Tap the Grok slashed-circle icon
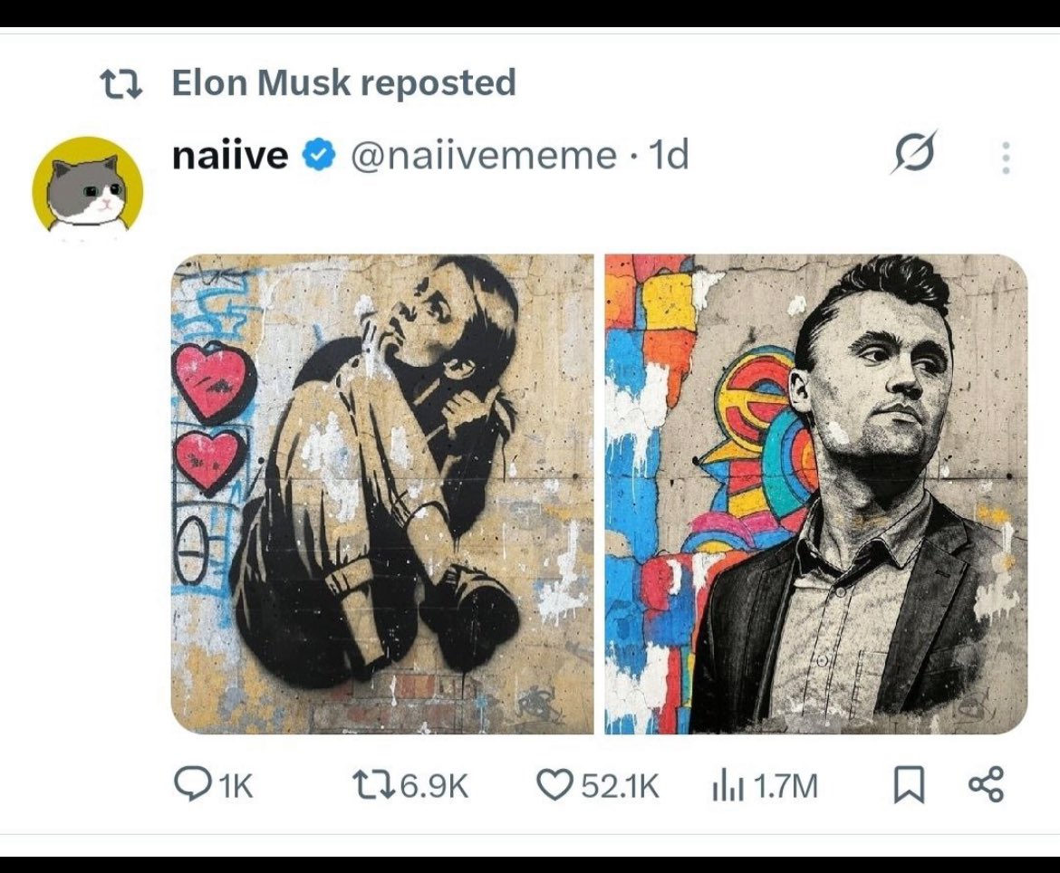1060x873 pixels. pos(914,152)
